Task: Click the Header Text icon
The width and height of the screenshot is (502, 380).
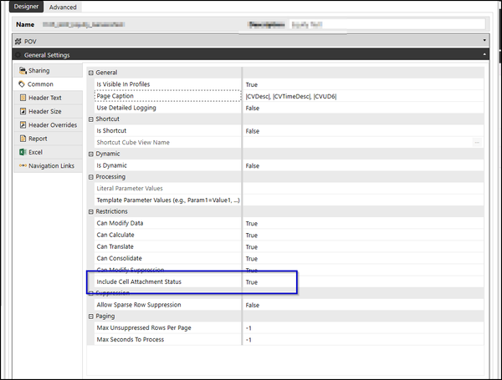Action: pyautogui.click(x=23, y=98)
